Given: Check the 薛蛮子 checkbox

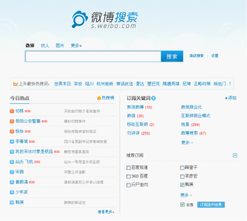Looking at the screenshot, I should pyautogui.click(x=182, y=168).
